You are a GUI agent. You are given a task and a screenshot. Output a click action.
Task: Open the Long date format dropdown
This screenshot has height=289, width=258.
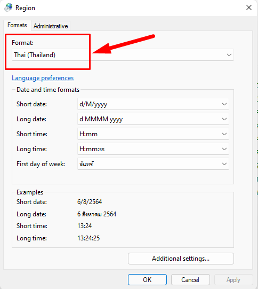click(x=153, y=119)
